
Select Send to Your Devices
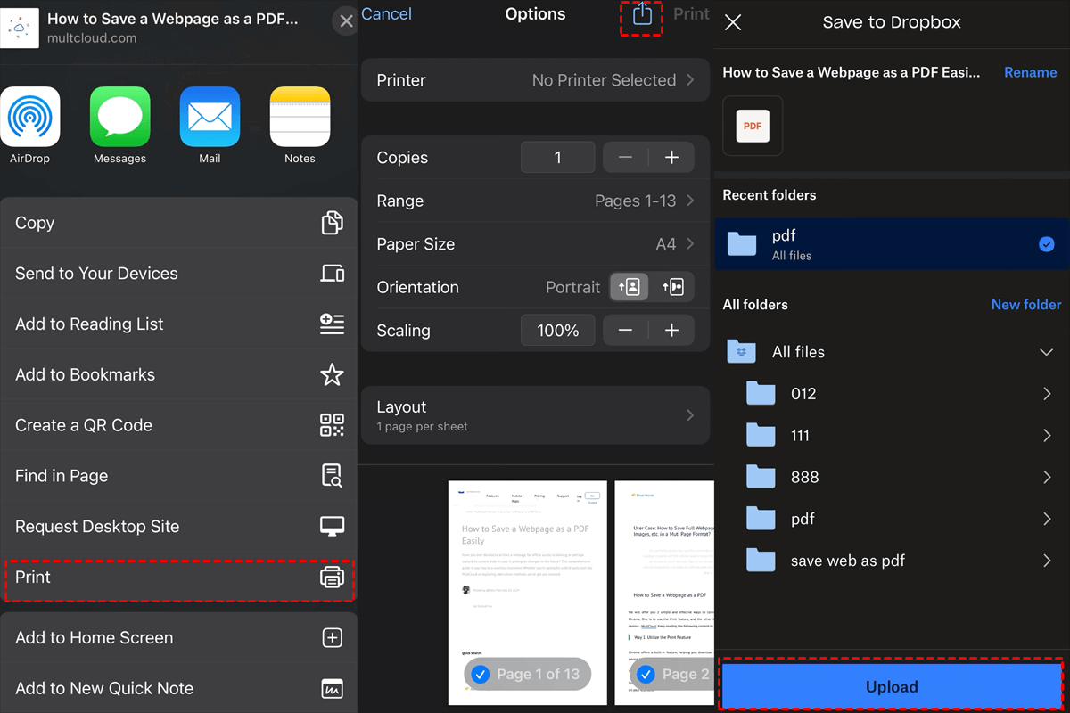pos(178,274)
